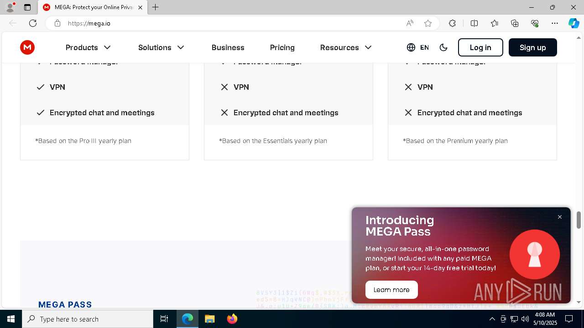Show hidden tray icons chevron
The image size is (584, 328).
[492, 319]
